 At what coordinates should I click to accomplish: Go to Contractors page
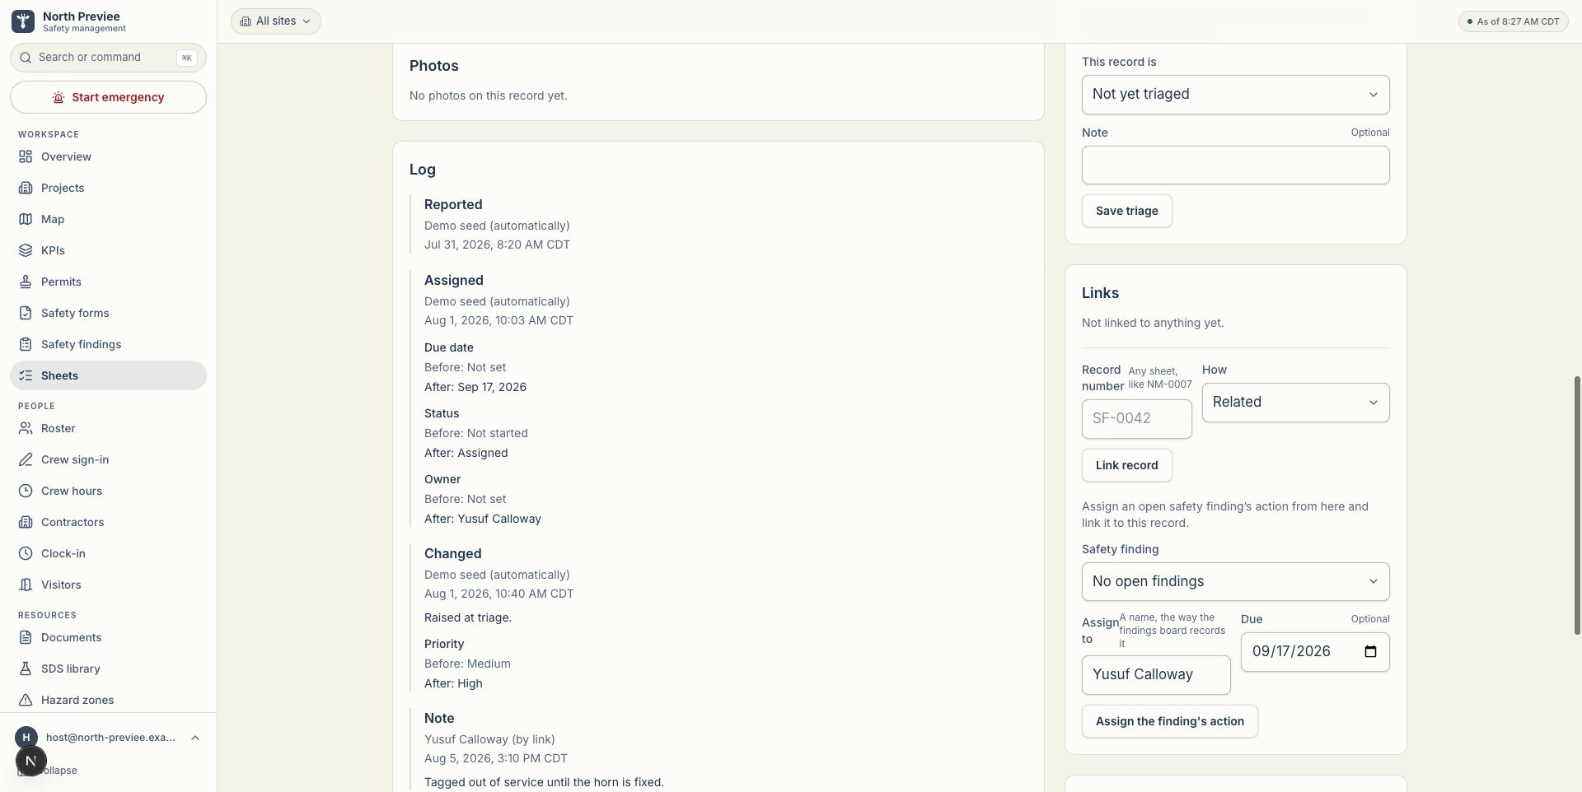(108, 522)
